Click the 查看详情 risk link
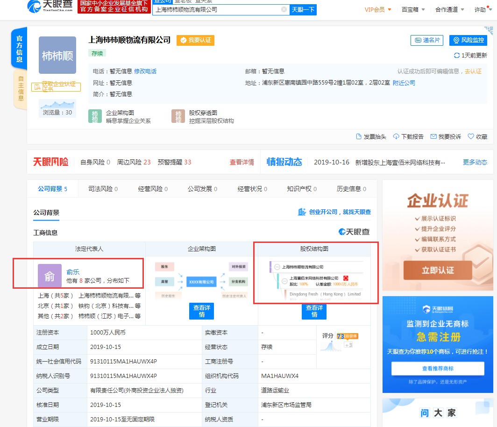497x427 pixels. pyautogui.click(x=242, y=162)
